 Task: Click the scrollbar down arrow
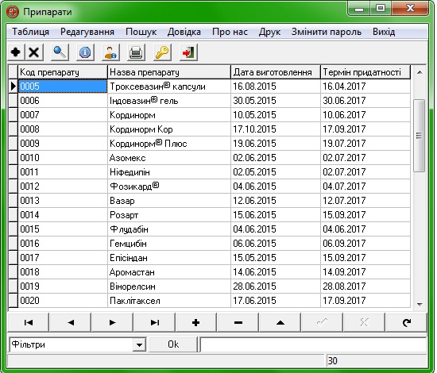[420, 304]
